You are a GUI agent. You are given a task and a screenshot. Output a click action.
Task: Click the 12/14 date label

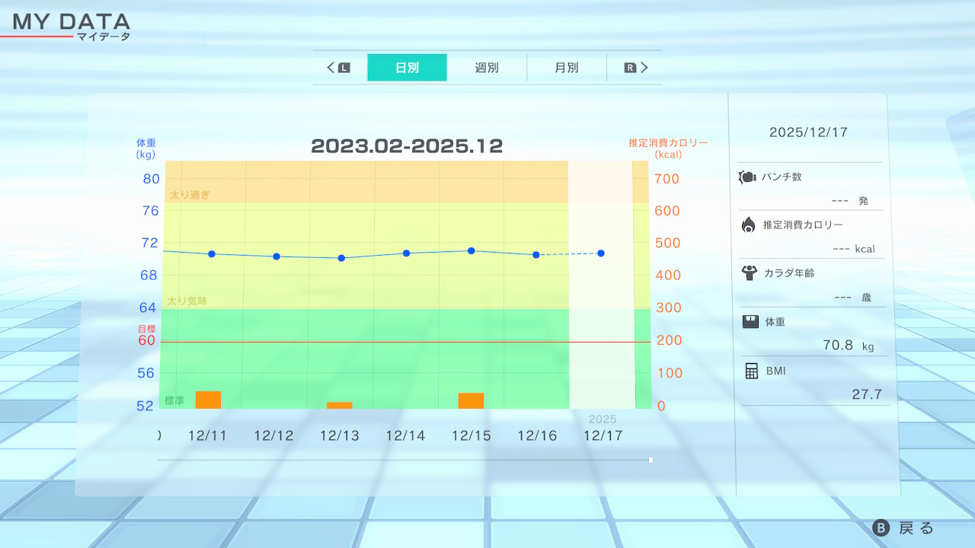pos(405,435)
